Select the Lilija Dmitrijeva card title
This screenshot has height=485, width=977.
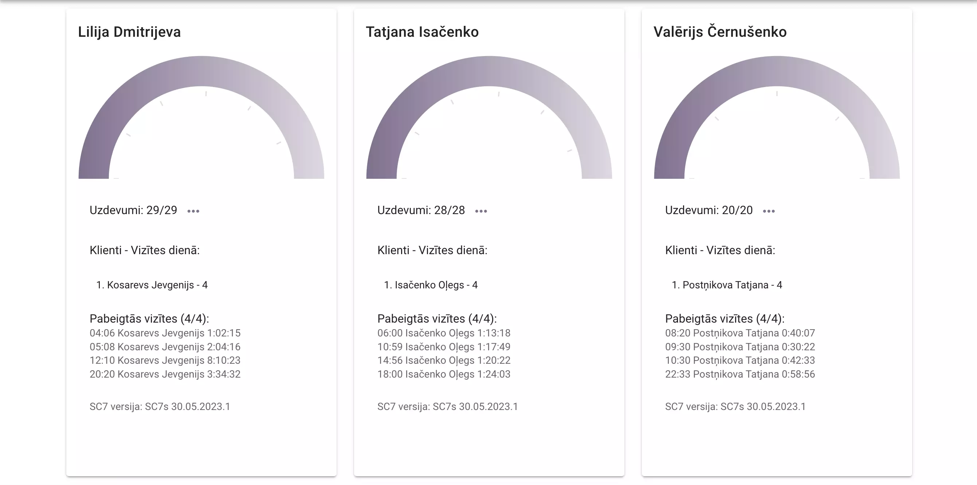pos(129,32)
